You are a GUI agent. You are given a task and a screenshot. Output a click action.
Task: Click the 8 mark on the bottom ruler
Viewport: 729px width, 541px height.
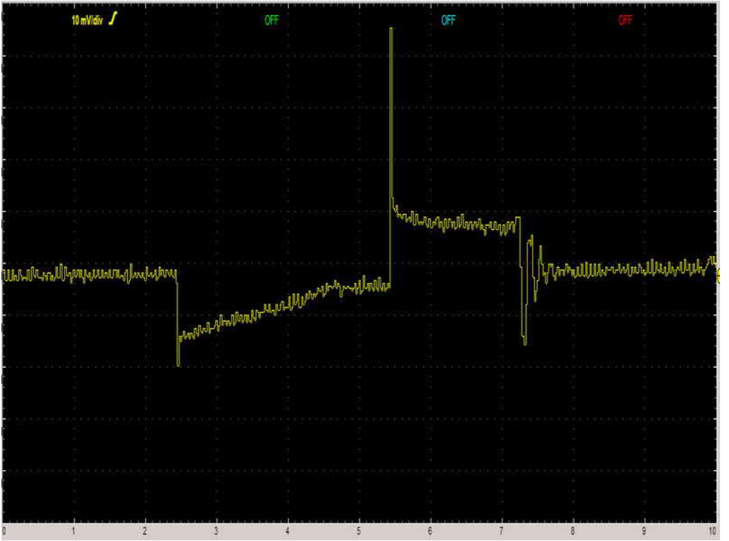(573, 531)
